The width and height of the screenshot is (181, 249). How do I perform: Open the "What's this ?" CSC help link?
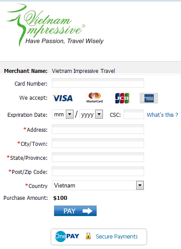click(163, 115)
